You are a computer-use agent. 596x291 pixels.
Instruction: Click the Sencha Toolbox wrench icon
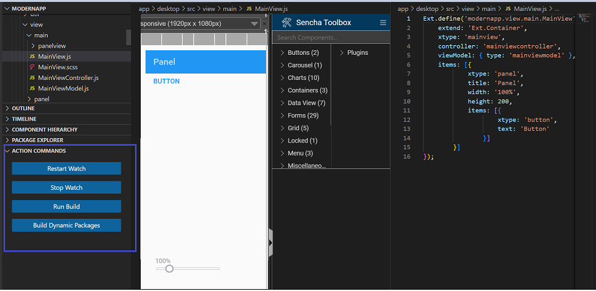pos(287,23)
